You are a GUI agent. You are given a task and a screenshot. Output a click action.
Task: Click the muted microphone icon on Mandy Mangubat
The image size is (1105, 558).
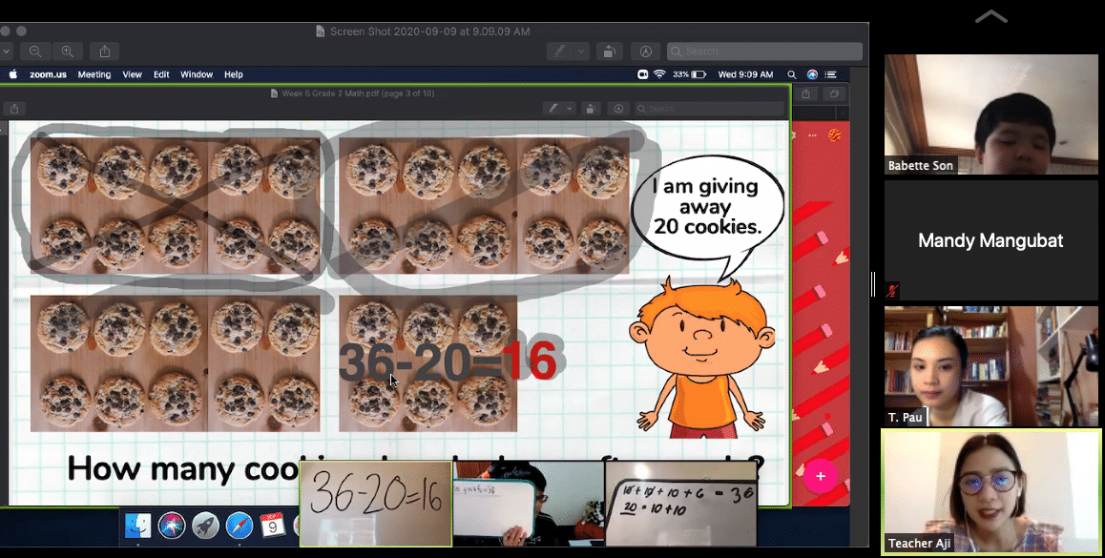892,290
